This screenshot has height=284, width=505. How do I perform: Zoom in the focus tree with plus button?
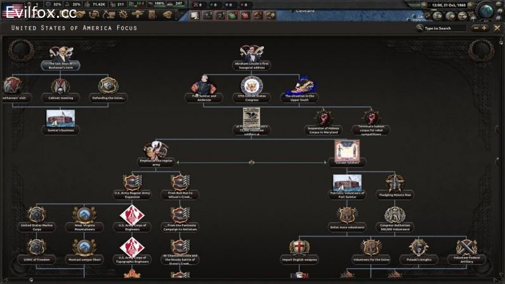click(485, 28)
